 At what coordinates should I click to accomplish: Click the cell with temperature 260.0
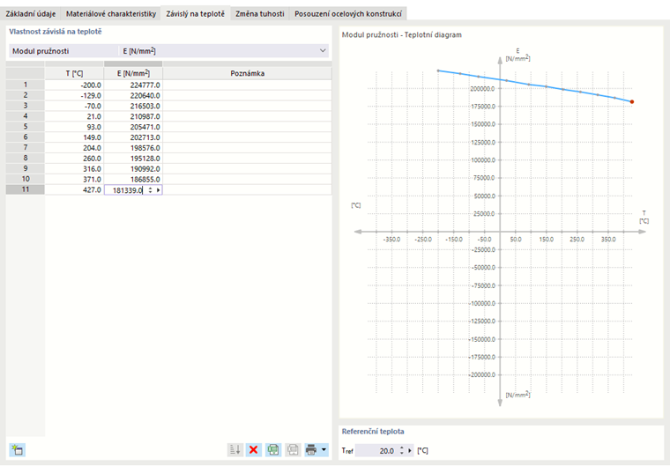(x=74, y=158)
